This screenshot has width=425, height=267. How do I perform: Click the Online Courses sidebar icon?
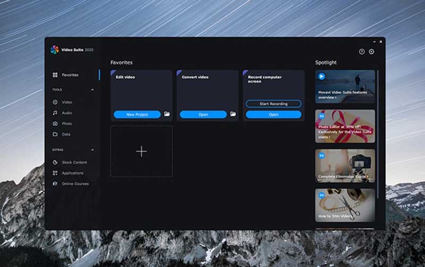click(x=55, y=183)
